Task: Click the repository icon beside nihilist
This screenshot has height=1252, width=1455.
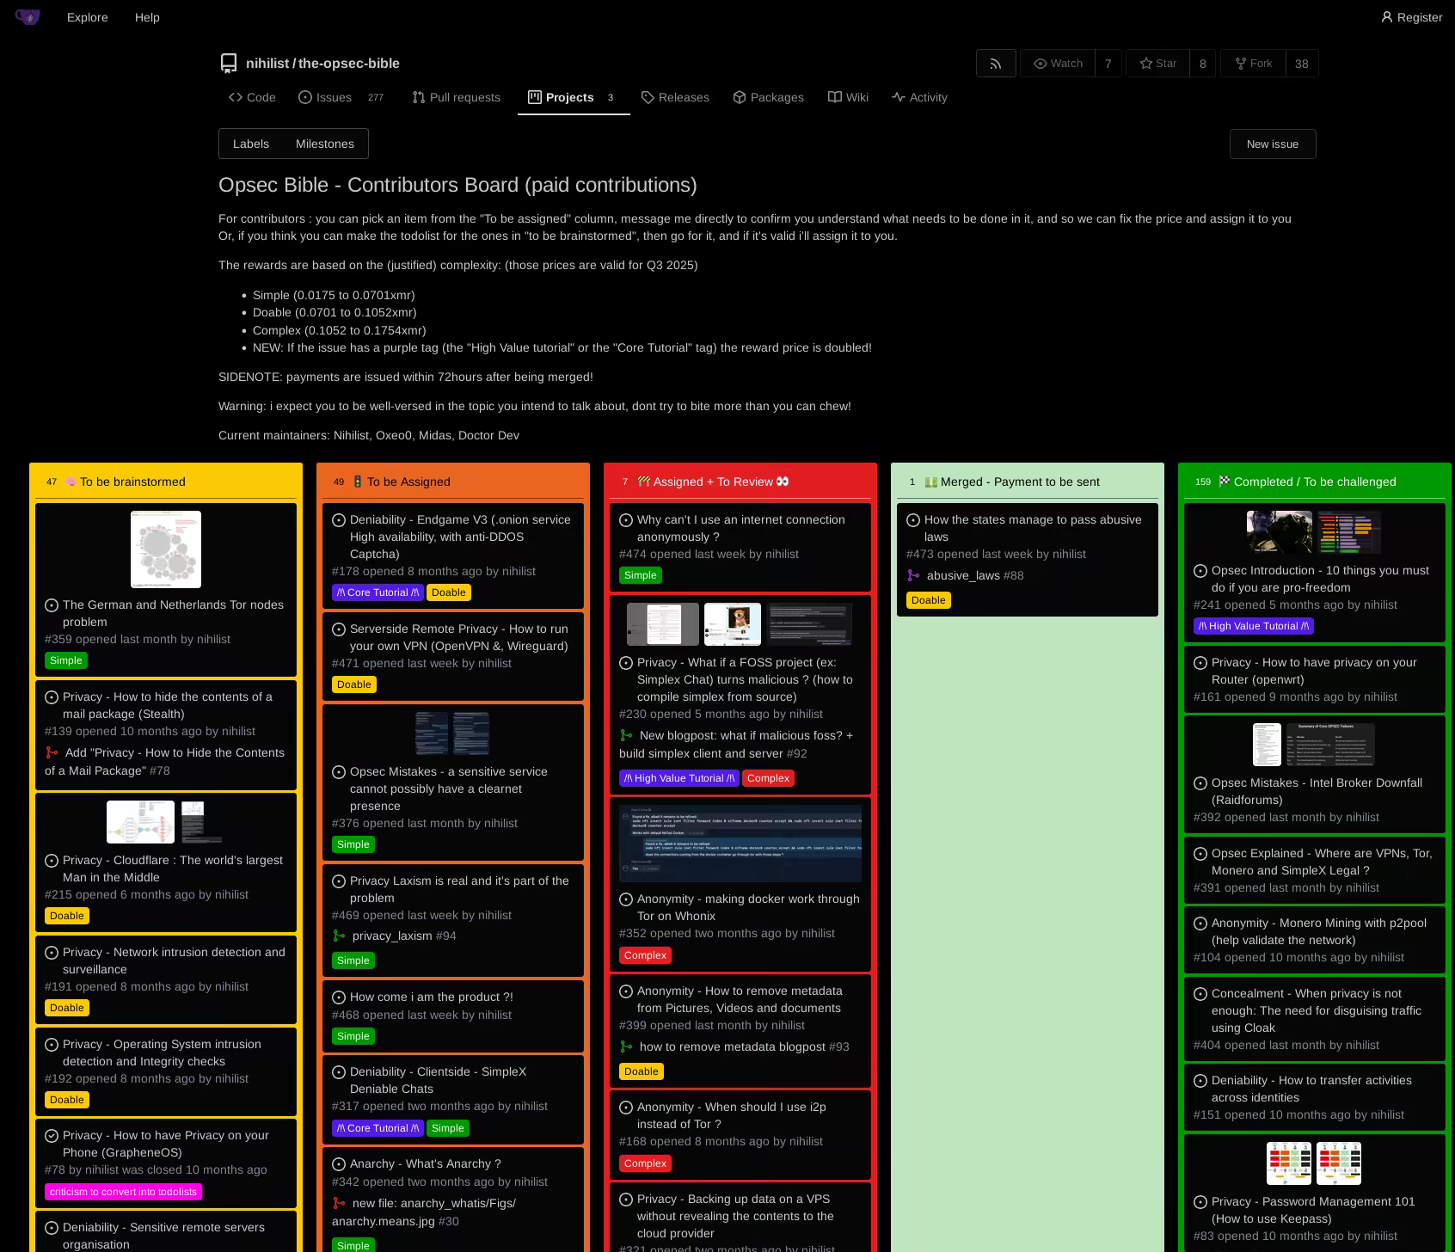Action: [229, 64]
